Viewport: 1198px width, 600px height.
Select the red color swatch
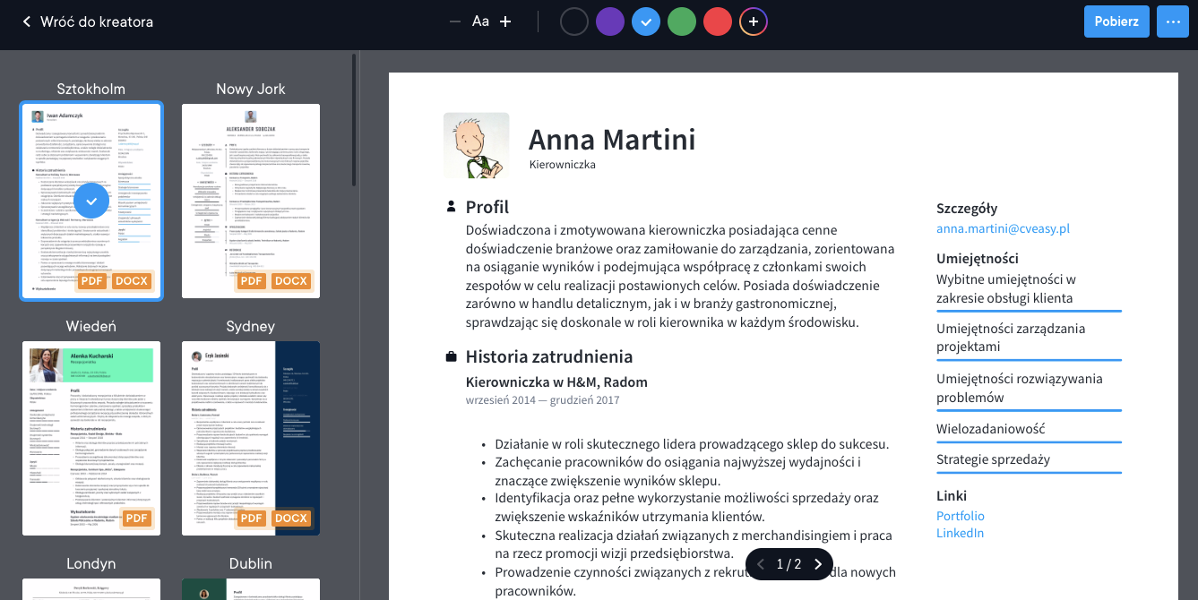click(x=718, y=21)
